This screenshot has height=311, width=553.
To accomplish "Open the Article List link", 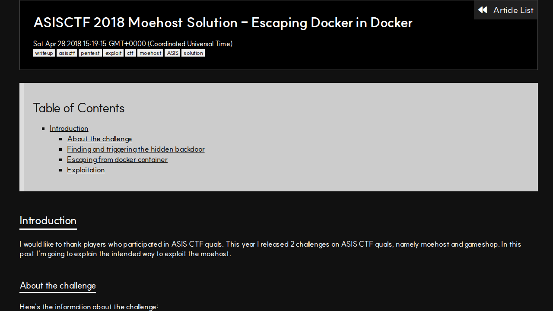I will click(x=505, y=10).
